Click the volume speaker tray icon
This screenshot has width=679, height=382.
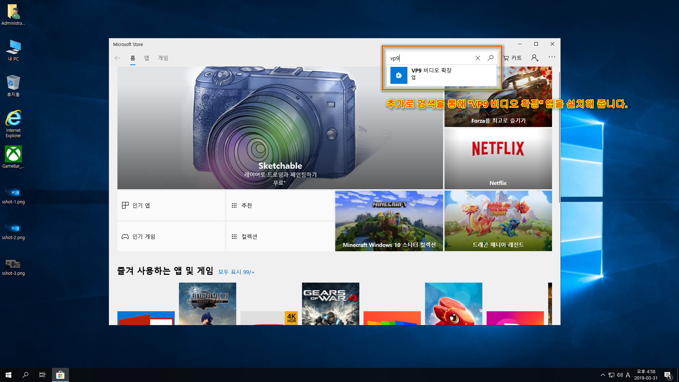[x=620, y=375]
